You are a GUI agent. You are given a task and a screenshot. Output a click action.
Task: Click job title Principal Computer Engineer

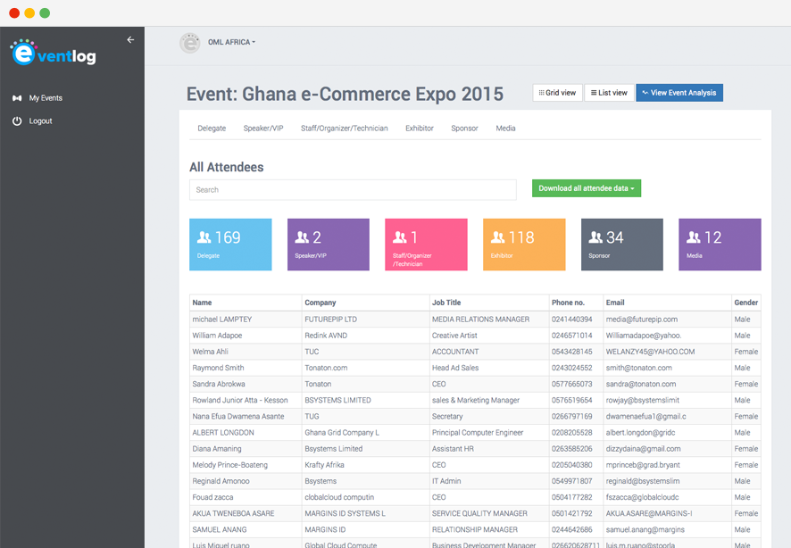(x=478, y=433)
